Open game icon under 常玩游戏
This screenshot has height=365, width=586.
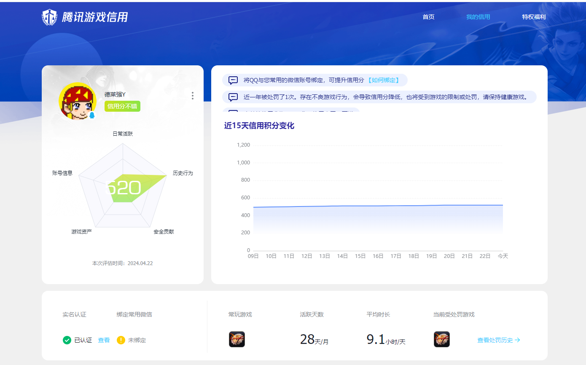[x=237, y=339]
